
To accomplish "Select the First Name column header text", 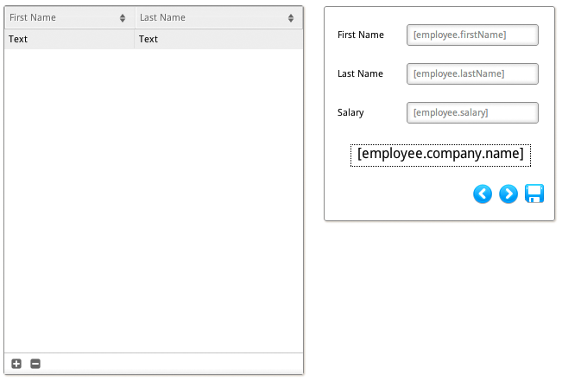I will point(31,17).
